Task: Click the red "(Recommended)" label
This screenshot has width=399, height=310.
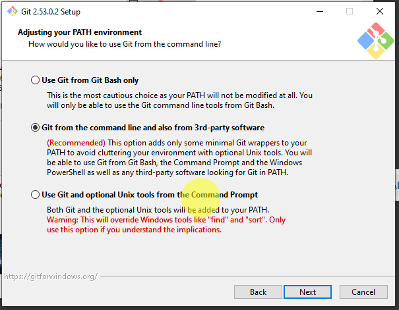Action: tap(76, 143)
